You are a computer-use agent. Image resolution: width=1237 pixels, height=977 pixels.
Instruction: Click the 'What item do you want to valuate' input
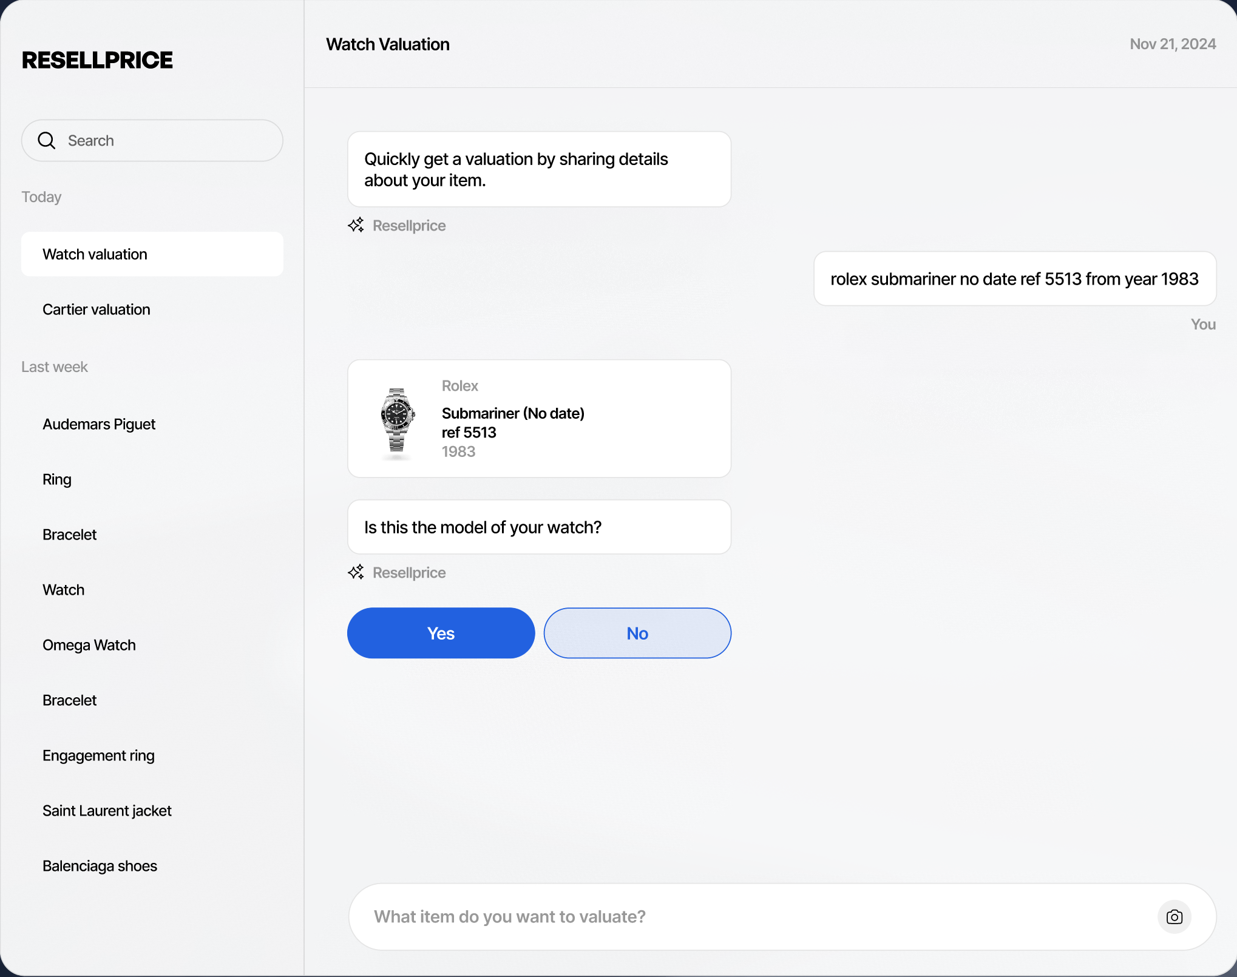point(753,917)
